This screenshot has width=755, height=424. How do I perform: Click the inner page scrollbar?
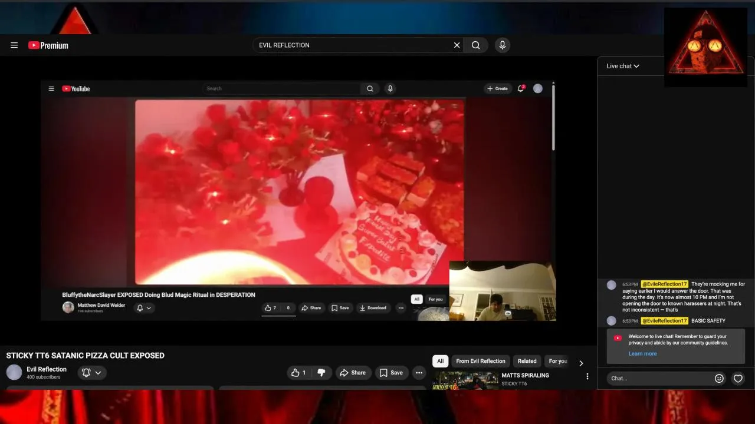click(553, 118)
